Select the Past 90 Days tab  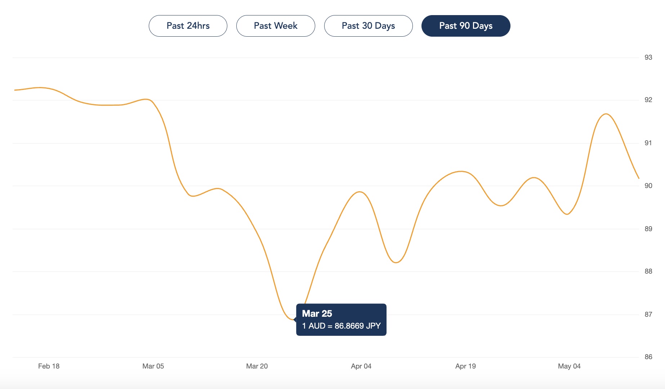pos(466,26)
